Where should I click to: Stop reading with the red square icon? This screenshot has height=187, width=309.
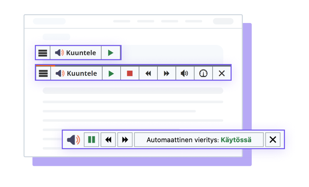(130, 73)
